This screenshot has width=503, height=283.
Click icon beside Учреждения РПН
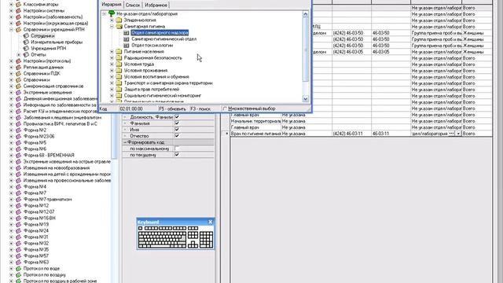pos(26,48)
